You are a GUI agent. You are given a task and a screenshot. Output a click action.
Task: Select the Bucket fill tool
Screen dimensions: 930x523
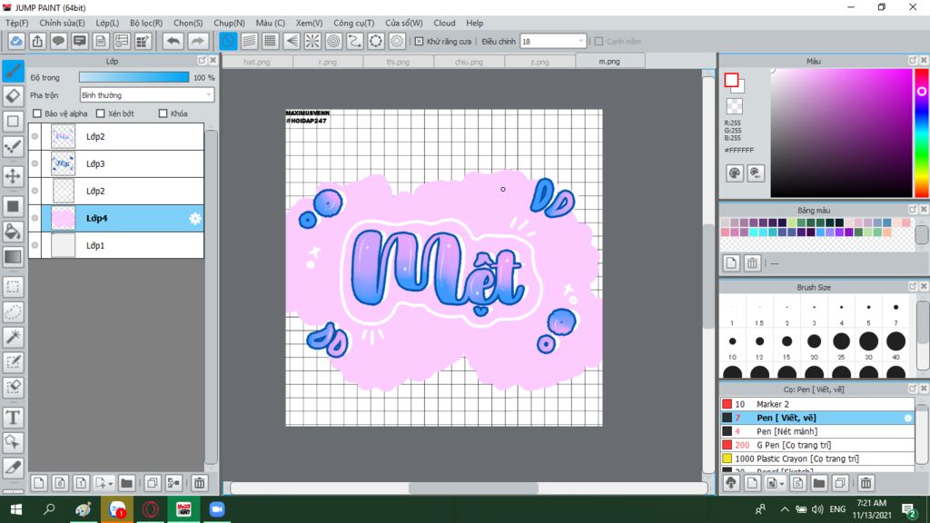pos(13,232)
